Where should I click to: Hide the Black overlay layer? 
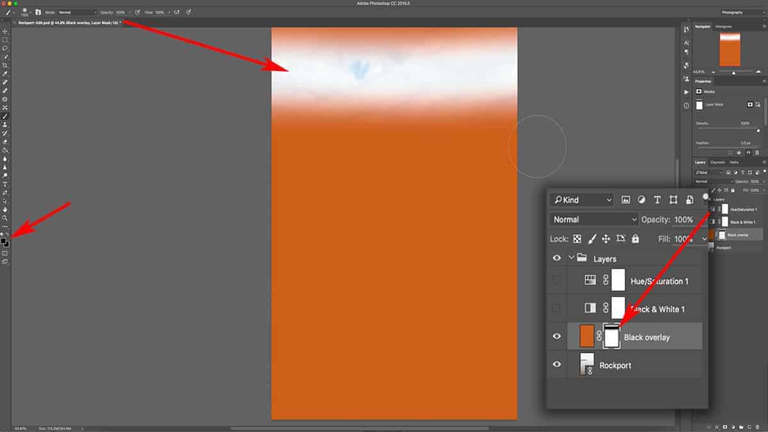pos(556,335)
